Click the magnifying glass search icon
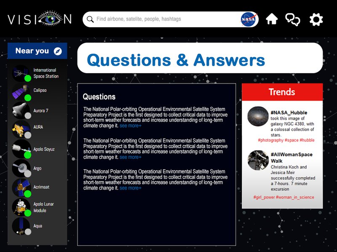Screen dimensions: 337x252 [x=90, y=19]
